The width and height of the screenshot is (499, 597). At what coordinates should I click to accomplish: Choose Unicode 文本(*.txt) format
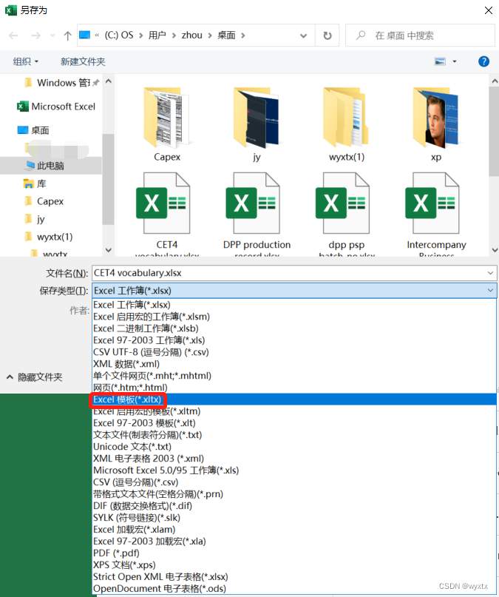(294, 447)
